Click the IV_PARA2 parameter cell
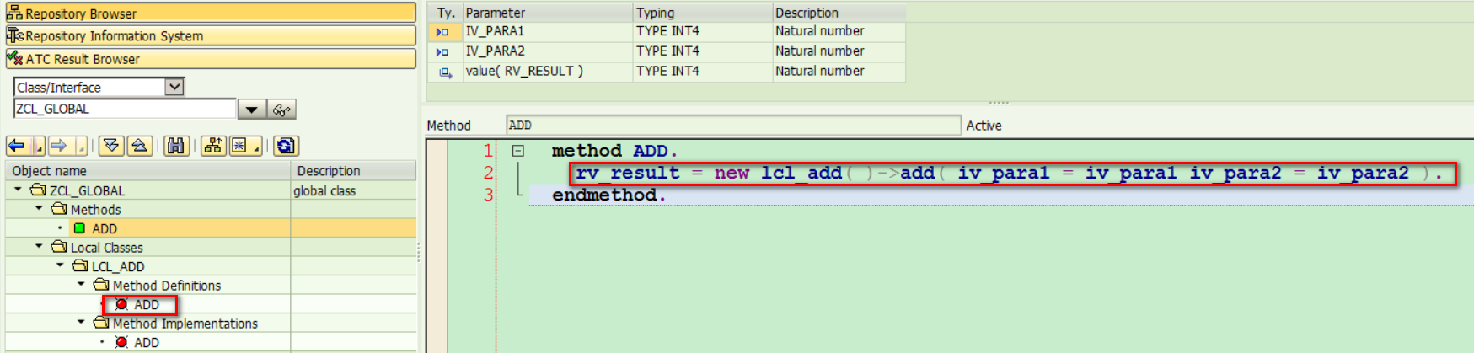 [x=548, y=51]
